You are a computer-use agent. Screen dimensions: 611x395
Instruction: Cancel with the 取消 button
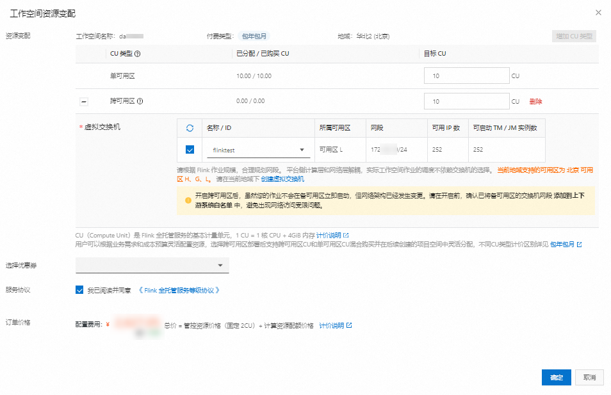click(x=589, y=378)
